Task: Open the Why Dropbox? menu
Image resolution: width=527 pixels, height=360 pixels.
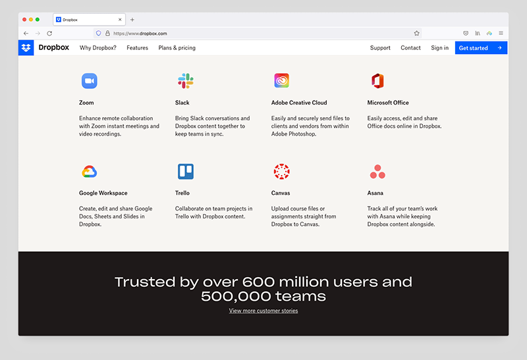Action: tap(97, 47)
